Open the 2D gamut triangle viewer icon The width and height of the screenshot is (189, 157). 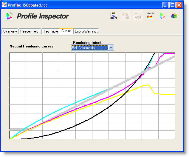(162, 16)
